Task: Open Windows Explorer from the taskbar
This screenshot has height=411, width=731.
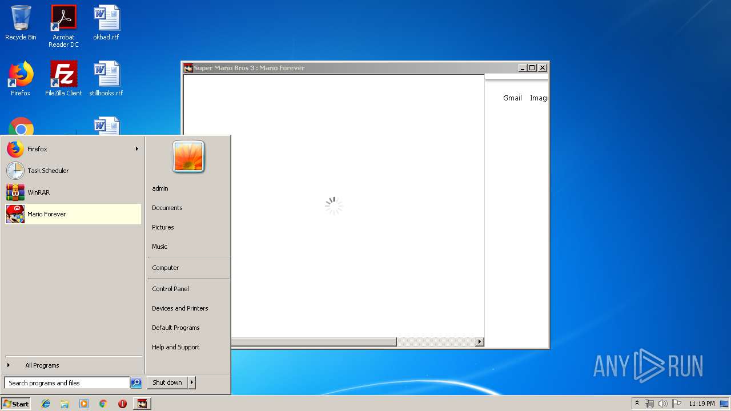Action: click(65, 404)
